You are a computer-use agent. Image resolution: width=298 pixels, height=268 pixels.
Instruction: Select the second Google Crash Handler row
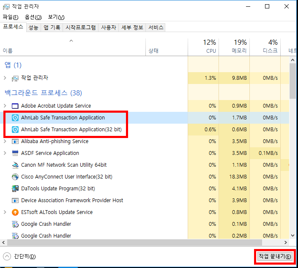tap(145, 236)
